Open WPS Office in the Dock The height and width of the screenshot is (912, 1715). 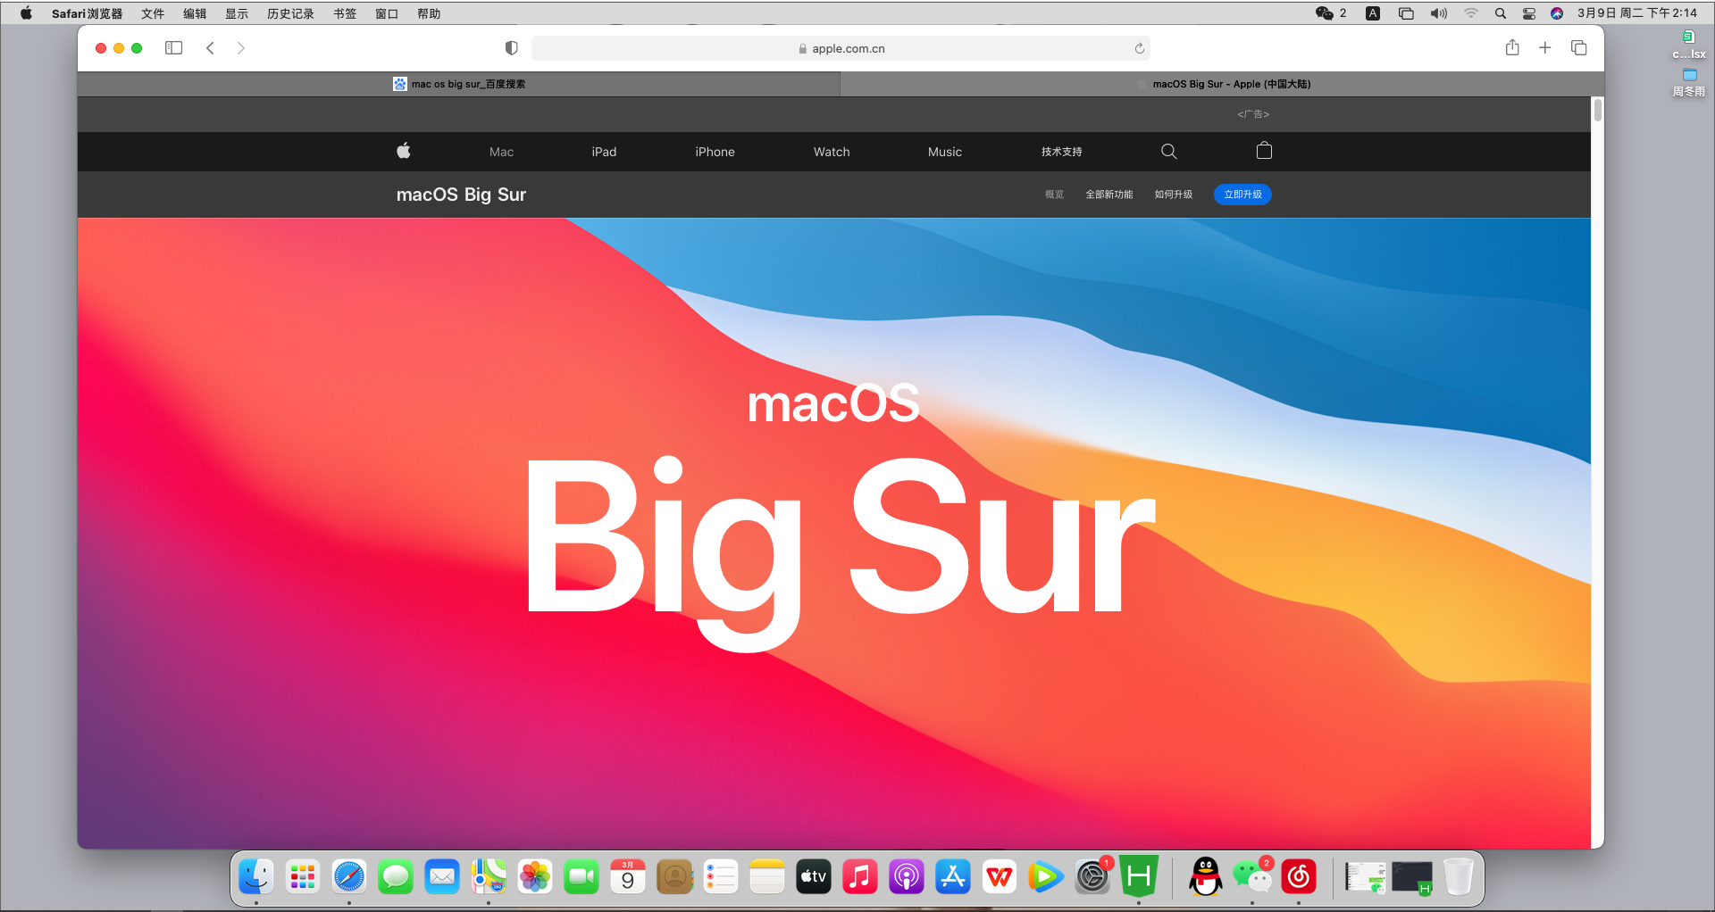[1000, 877]
